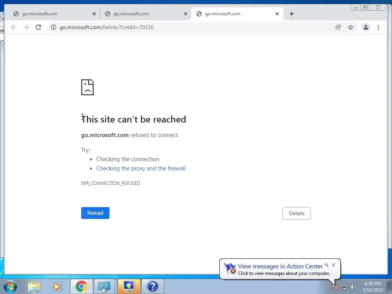Image resolution: width=392 pixels, height=294 pixels.
Task: Open Control Panel taskbar item
Action: 104,286
